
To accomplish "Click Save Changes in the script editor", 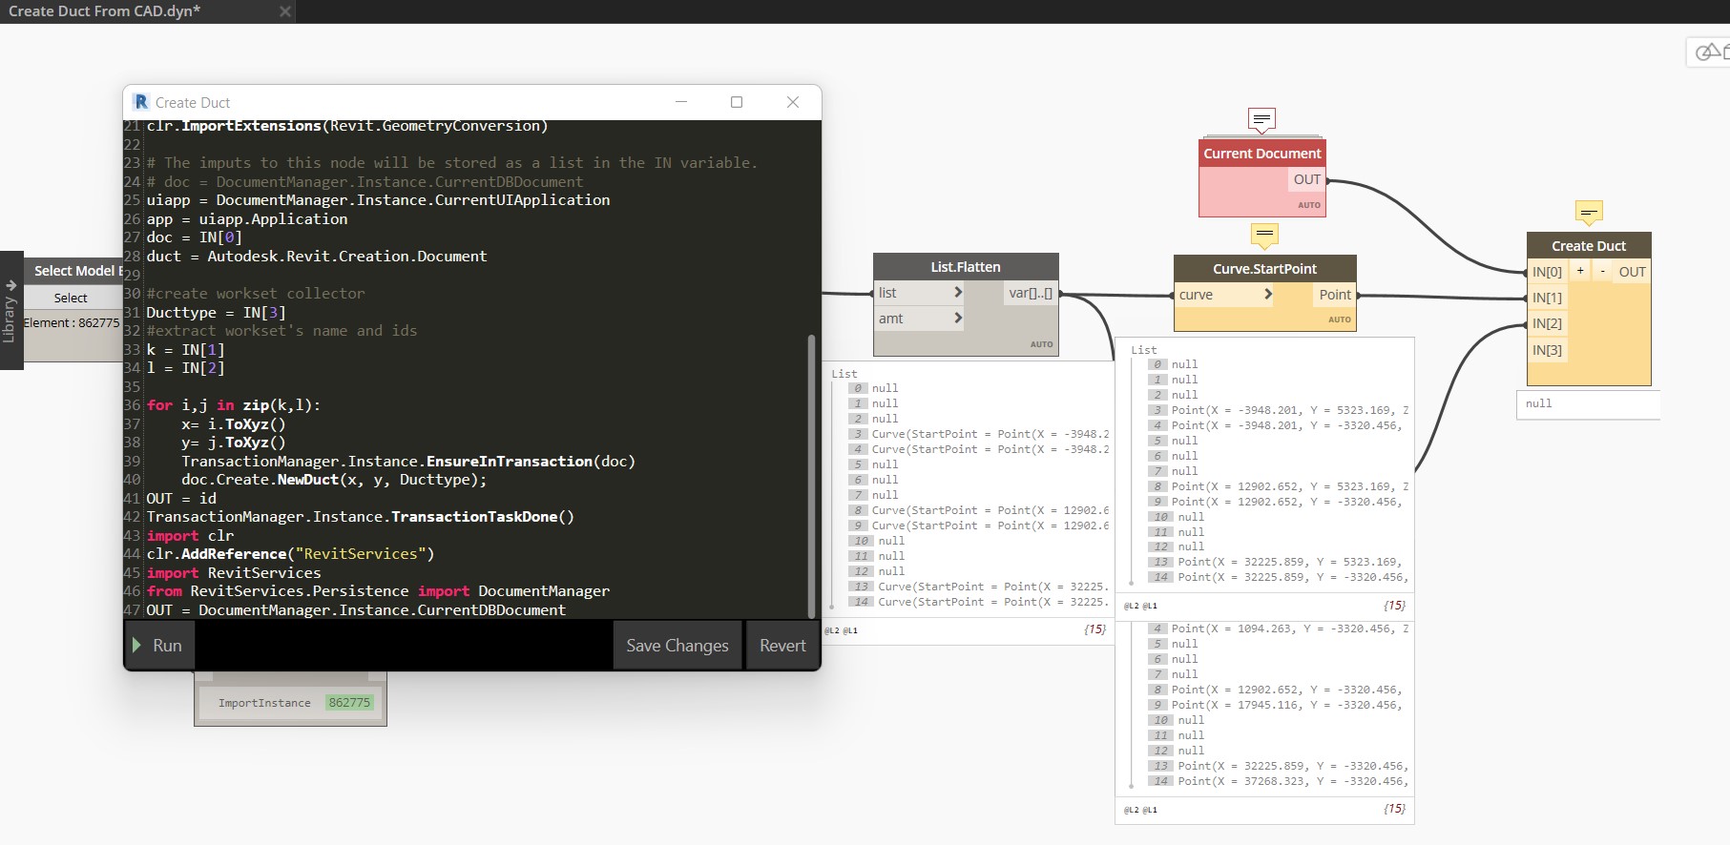I will [x=677, y=646].
